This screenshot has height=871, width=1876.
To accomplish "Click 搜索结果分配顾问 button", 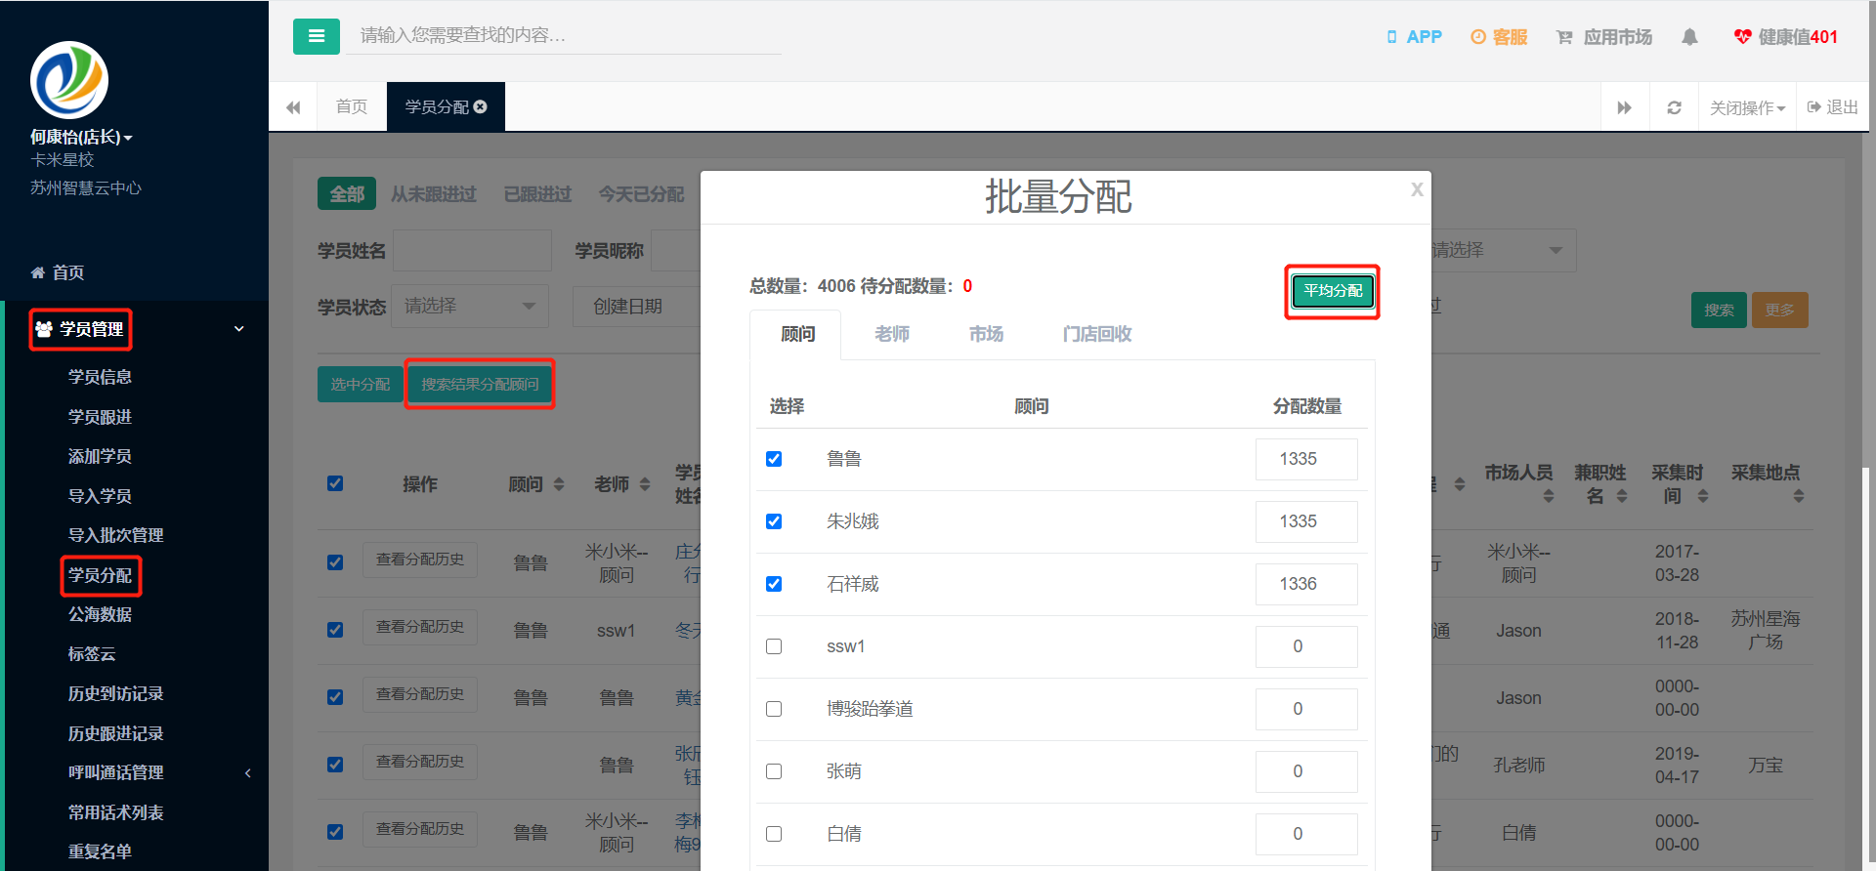I will (480, 384).
